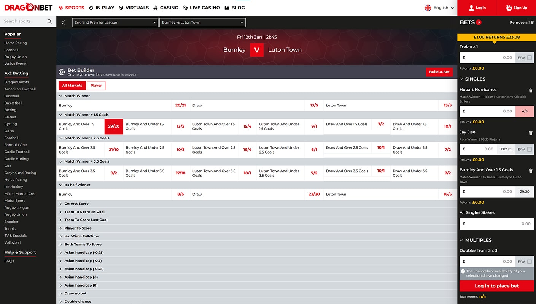Open the IN PLAY tab
Screen dimensions: 536x304
(102, 8)
